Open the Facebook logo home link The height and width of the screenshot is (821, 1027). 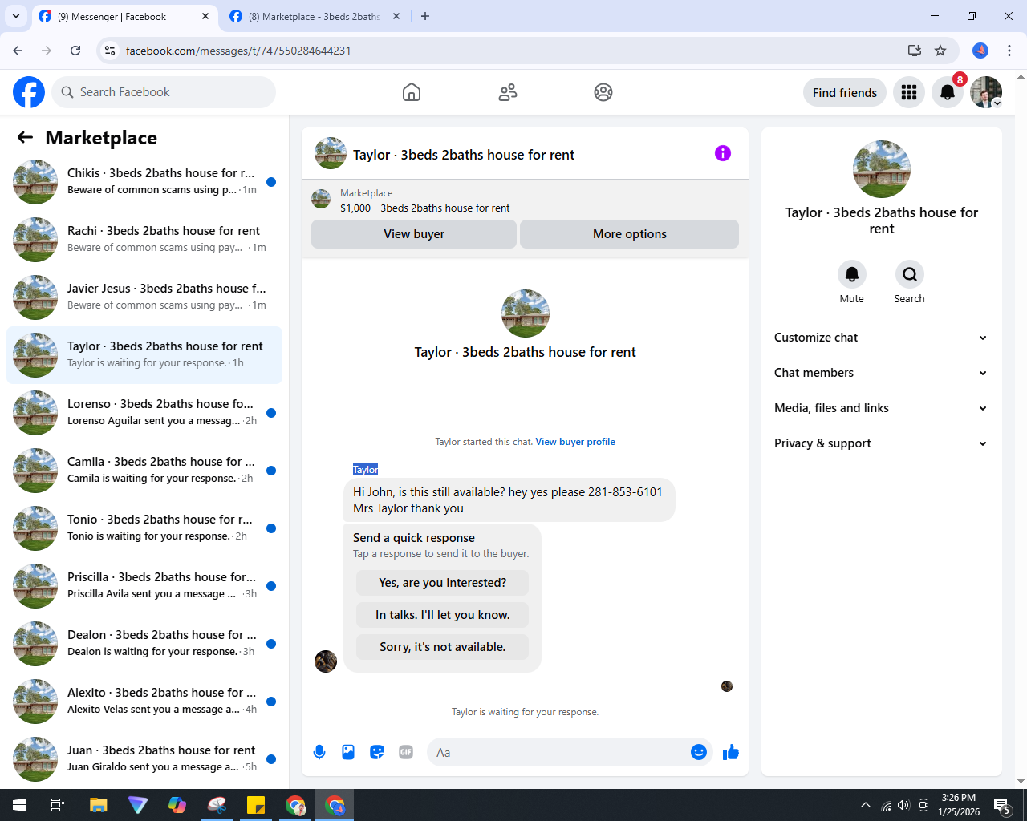(x=29, y=92)
